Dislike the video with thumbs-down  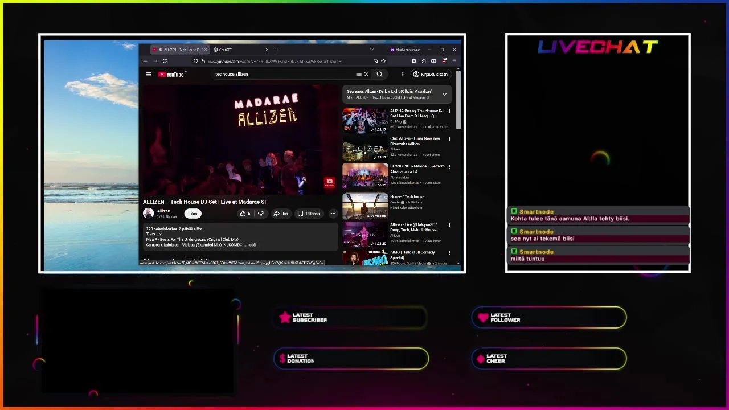(x=261, y=214)
